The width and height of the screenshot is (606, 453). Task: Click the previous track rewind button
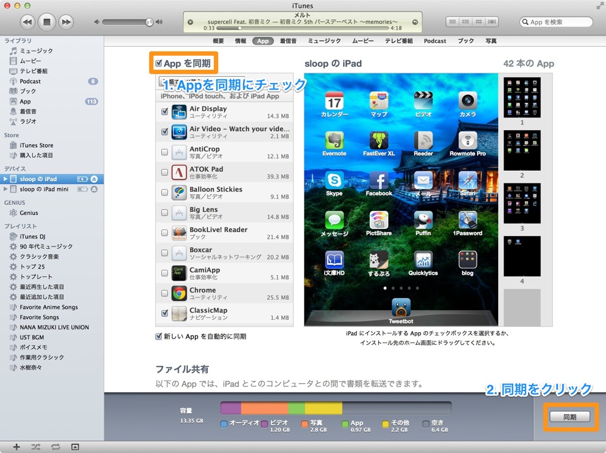click(x=27, y=22)
